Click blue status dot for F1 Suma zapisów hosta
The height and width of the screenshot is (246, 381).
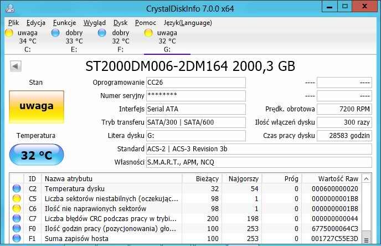17,238
